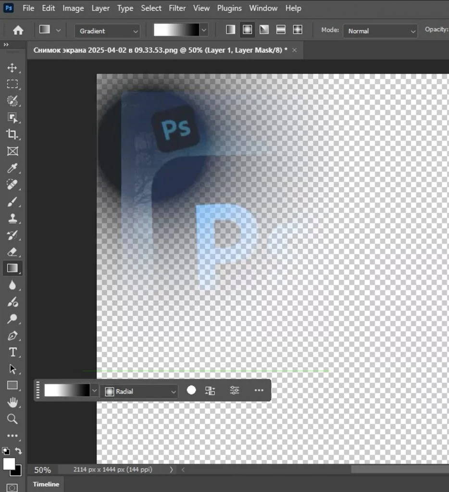This screenshot has width=449, height=492.
Task: Select the Eyedropper tool
Action: point(13,168)
